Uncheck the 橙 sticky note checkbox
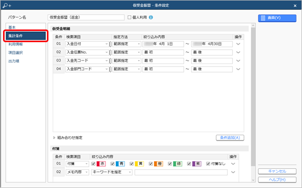 click(151, 164)
